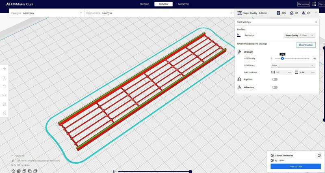
Task: Collapse the print settings header chevron
Action: (316, 13)
